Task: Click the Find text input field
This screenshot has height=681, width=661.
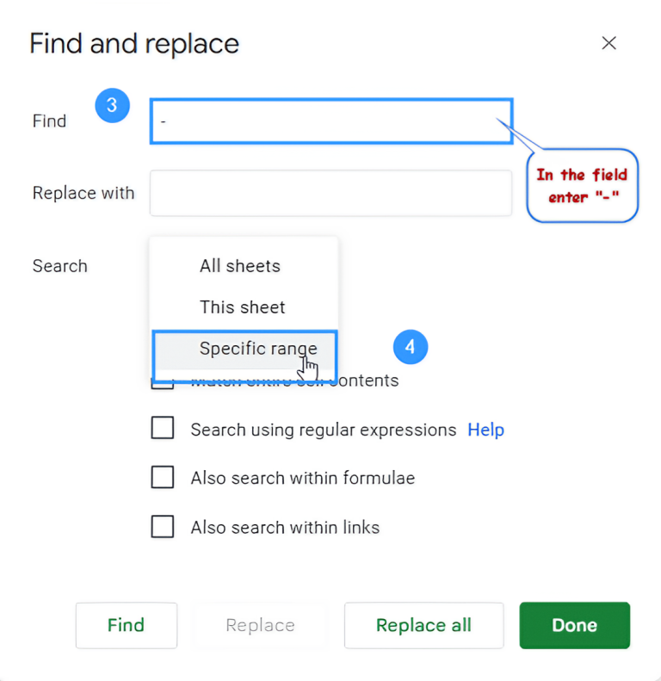Action: point(330,121)
